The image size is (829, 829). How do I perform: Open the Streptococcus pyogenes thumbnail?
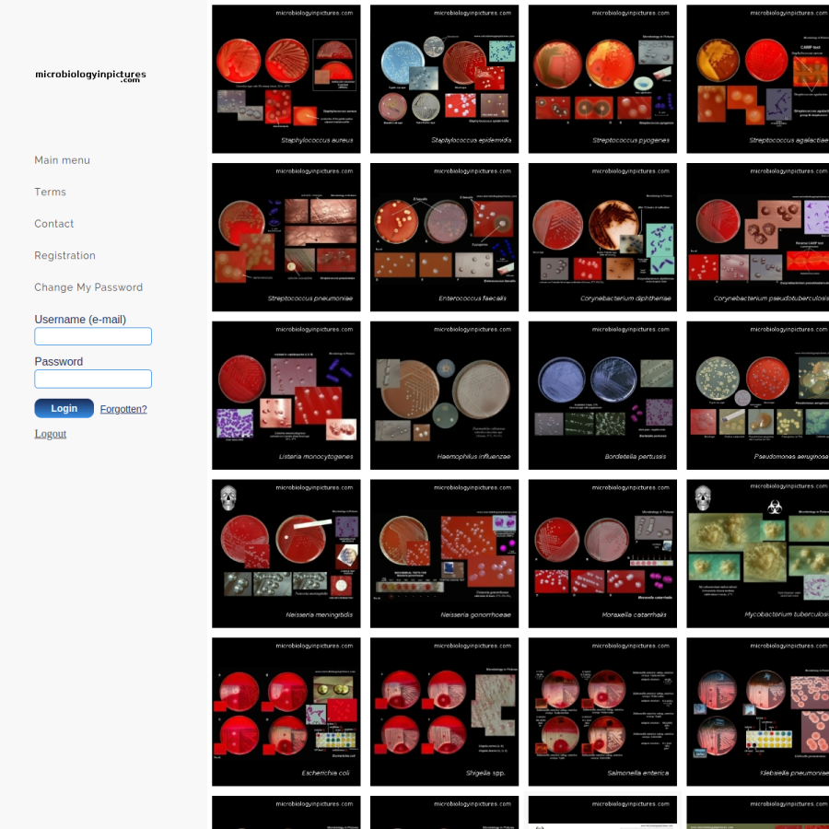tap(602, 79)
